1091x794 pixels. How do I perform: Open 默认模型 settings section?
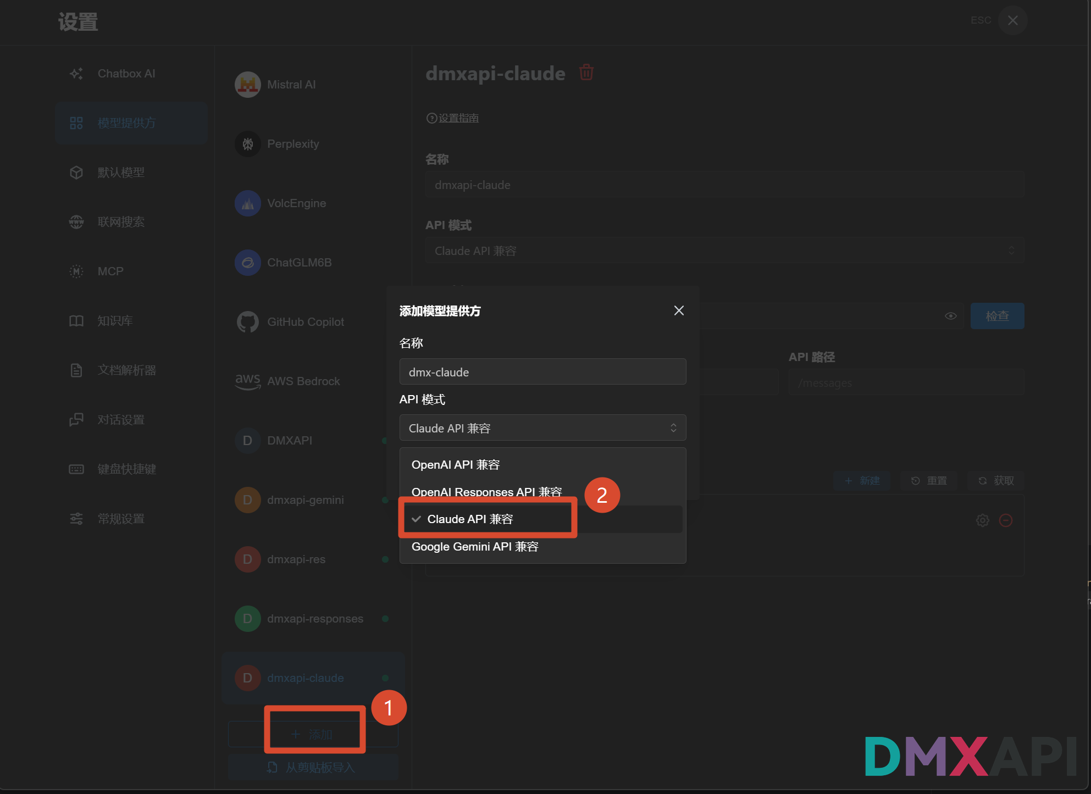click(131, 173)
